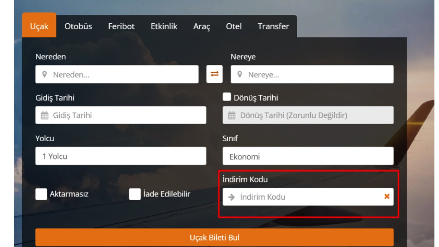Click the location pin in Nereden field
This screenshot has height=247, width=439.
45,74
